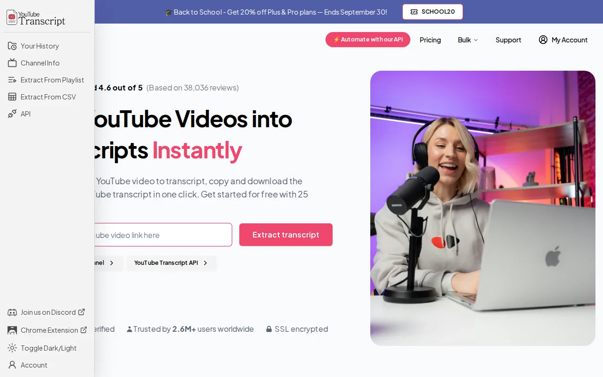
Task: Click the API plug icon
Action: point(12,114)
